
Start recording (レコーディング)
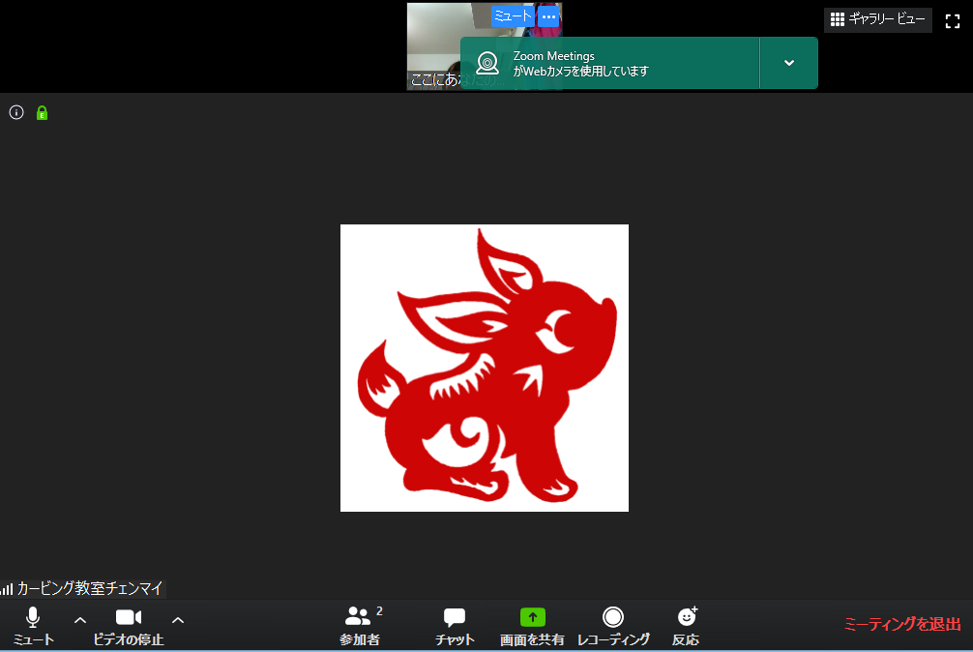(613, 625)
